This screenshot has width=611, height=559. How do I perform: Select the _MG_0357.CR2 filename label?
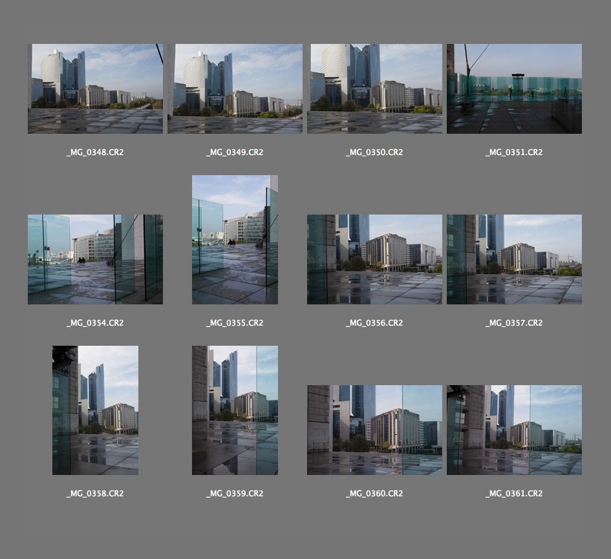[514, 323]
